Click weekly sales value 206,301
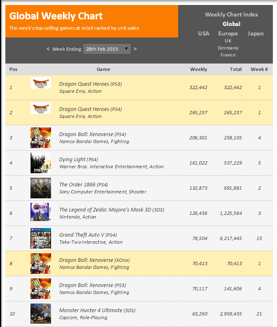 click(198, 138)
